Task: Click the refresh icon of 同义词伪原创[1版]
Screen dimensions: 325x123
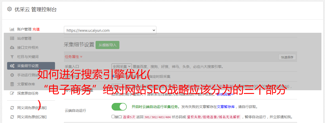Action: tap(12, 108)
